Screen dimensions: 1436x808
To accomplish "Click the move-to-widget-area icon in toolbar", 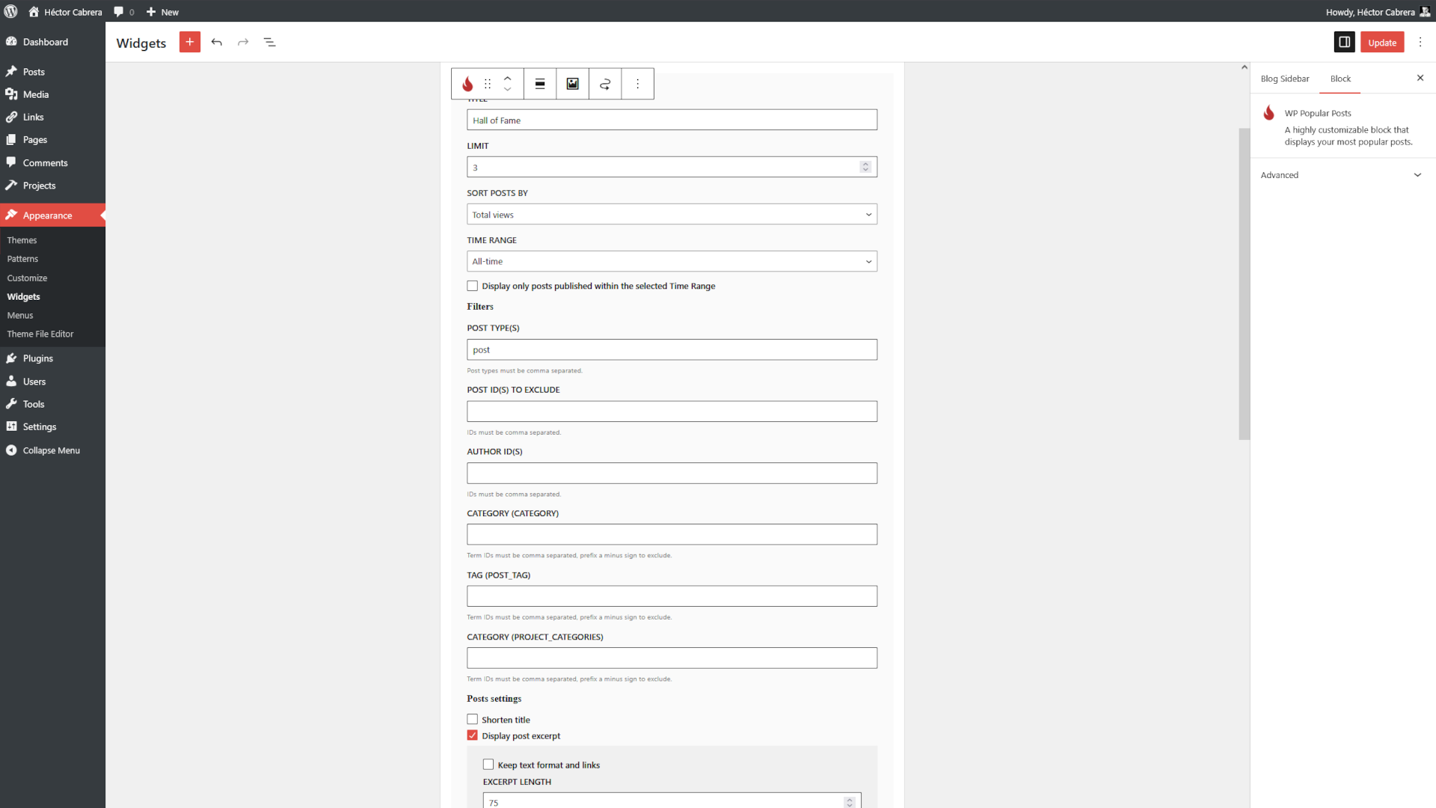I will pos(605,84).
